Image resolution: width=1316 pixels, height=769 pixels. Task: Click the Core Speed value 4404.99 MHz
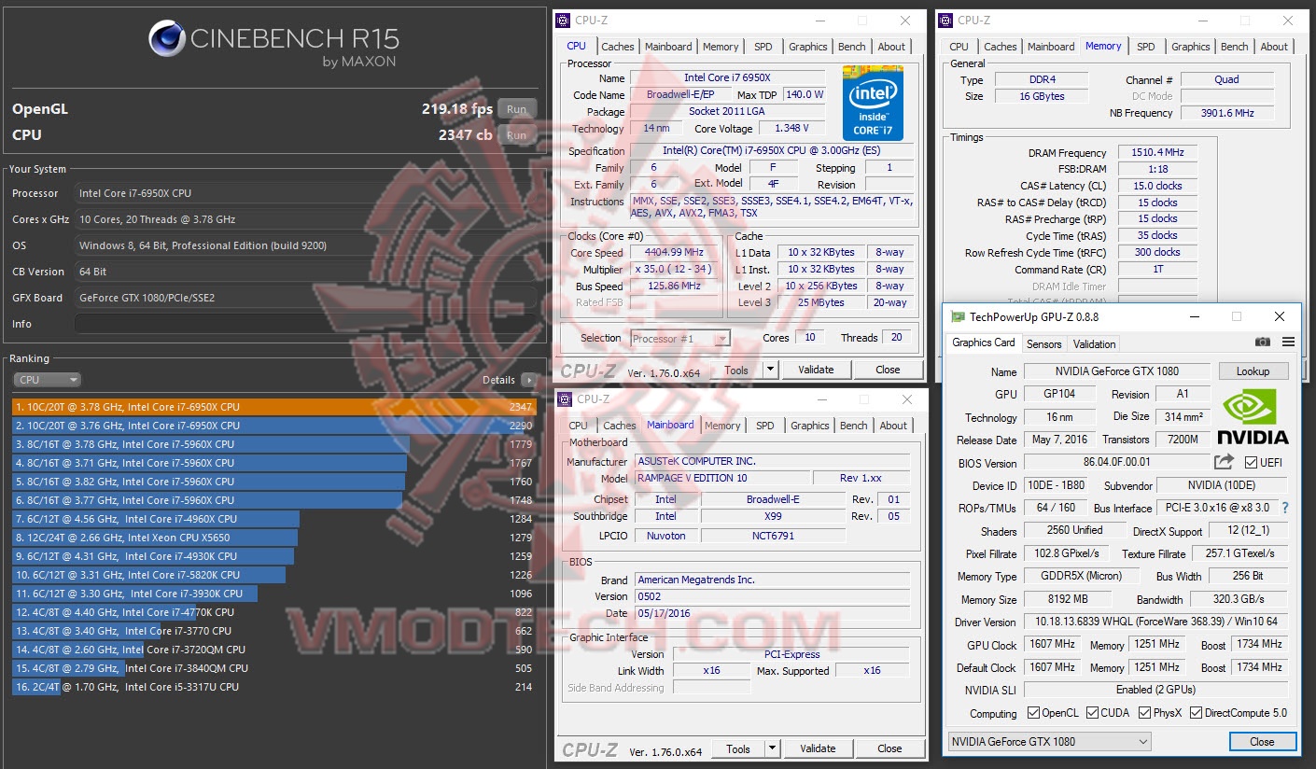674,252
